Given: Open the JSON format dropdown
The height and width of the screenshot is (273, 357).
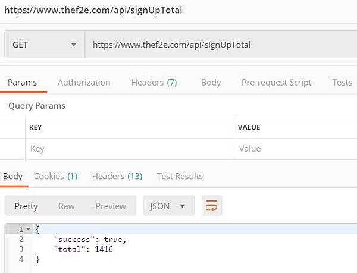Looking at the screenshot, I should 168,206.
